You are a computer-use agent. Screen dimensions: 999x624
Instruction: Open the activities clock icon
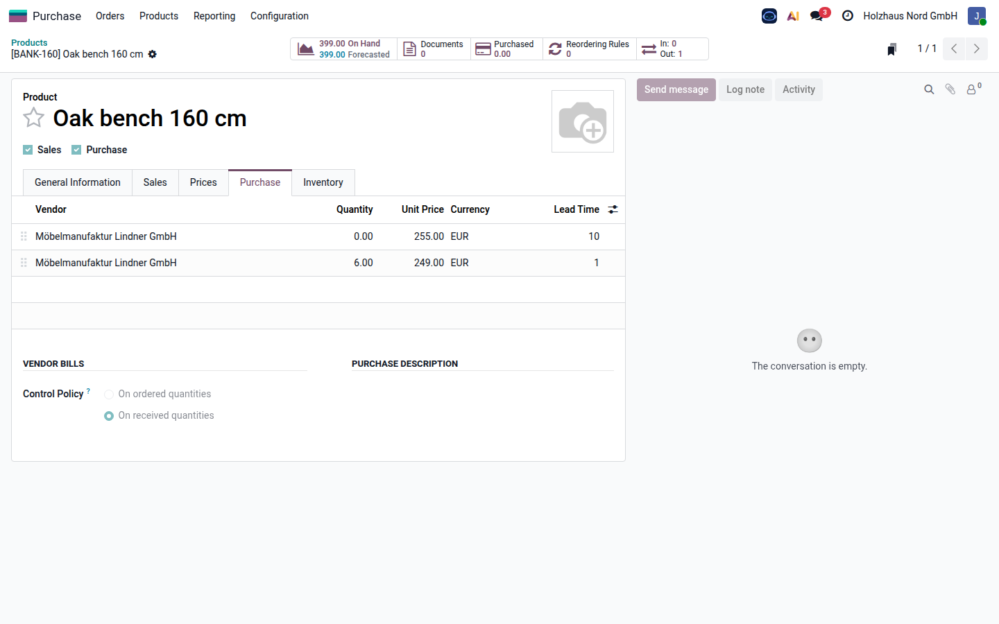[x=848, y=16]
